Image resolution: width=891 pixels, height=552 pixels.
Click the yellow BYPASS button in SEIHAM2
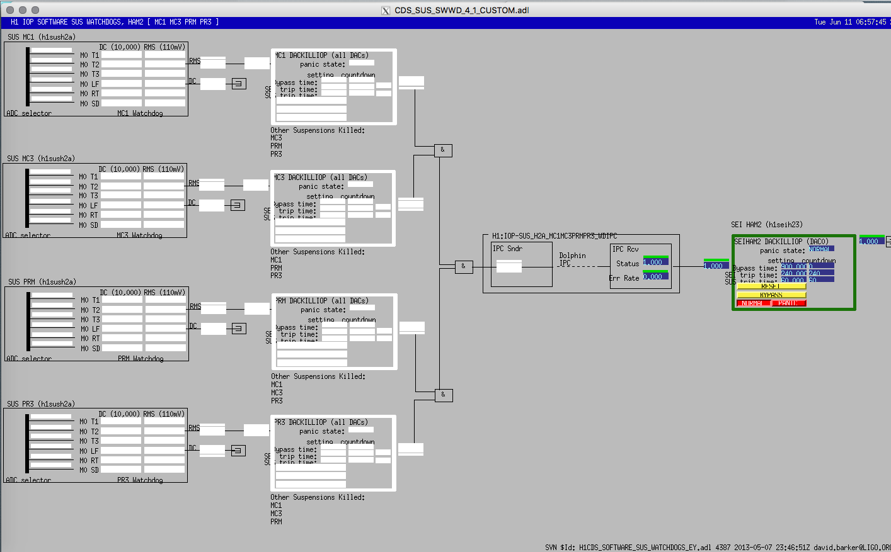pyautogui.click(x=771, y=295)
